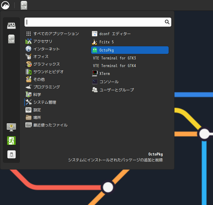The height and width of the screenshot is (205, 213).
Task: Open the file cabinet launcher in top panel
Action: (x=24, y=5)
